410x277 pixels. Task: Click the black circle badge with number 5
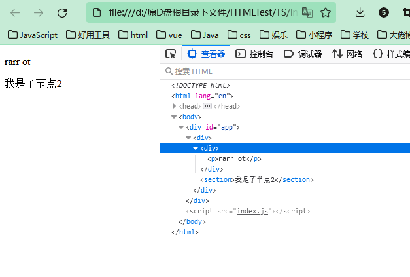pos(384,12)
